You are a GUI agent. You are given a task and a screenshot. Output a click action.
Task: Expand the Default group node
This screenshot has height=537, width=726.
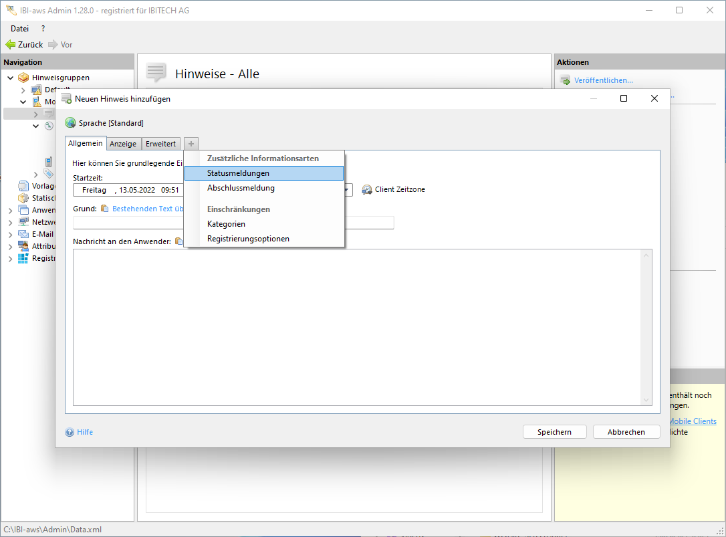[x=23, y=90]
